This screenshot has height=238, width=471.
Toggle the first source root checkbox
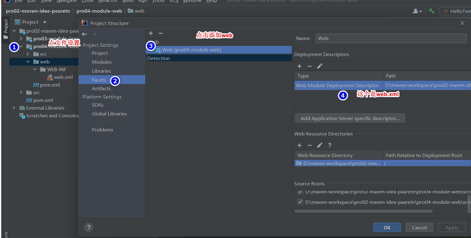click(300, 192)
